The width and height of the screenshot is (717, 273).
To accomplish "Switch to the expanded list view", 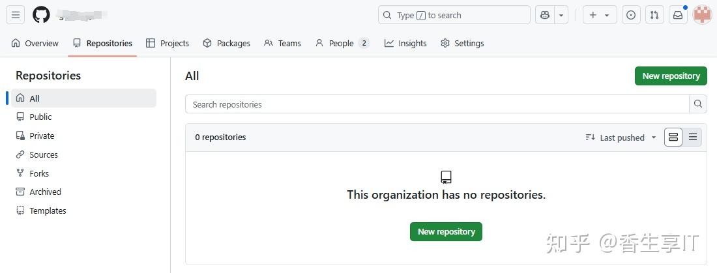I will tap(673, 137).
